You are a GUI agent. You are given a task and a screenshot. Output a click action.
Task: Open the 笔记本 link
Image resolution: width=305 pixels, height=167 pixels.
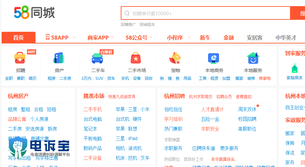[x=90, y=129]
